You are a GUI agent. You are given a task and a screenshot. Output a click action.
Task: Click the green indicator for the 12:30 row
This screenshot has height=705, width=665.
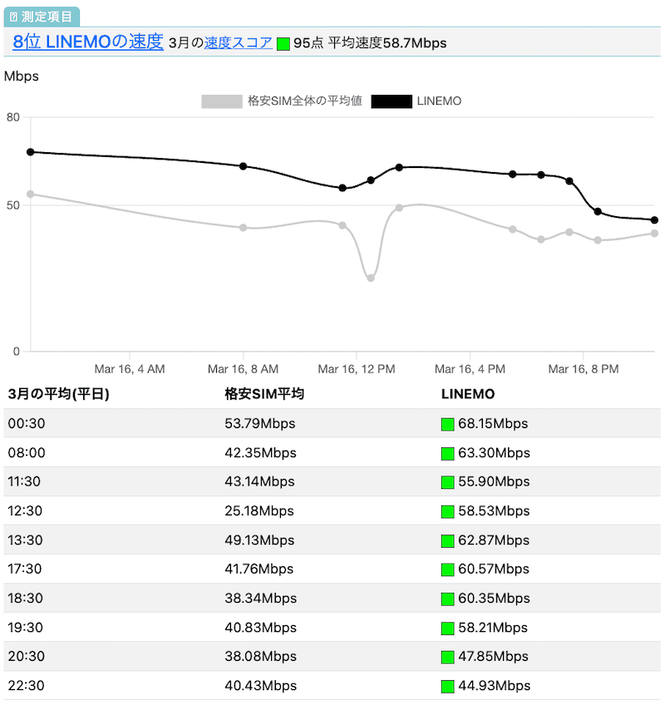coord(446,511)
